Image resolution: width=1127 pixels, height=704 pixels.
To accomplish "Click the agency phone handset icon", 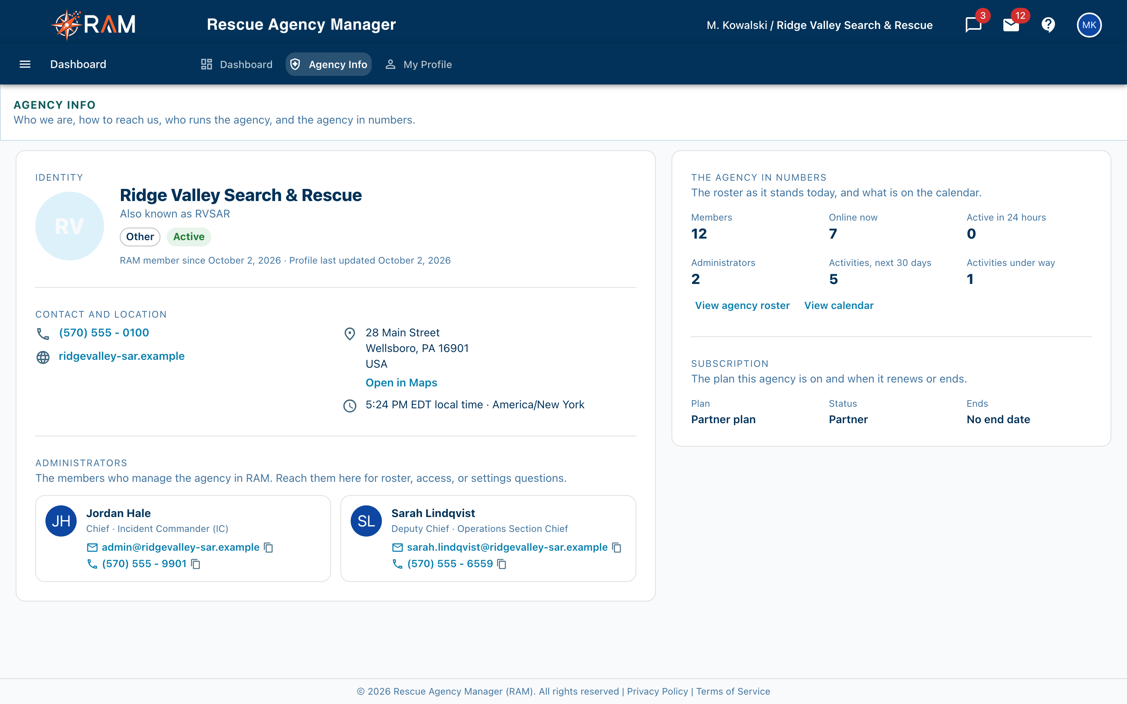I will coord(43,334).
